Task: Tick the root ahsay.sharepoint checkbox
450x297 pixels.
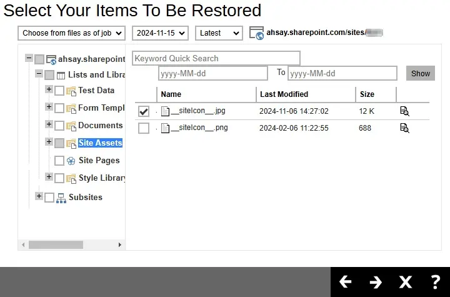Action: tap(39, 59)
